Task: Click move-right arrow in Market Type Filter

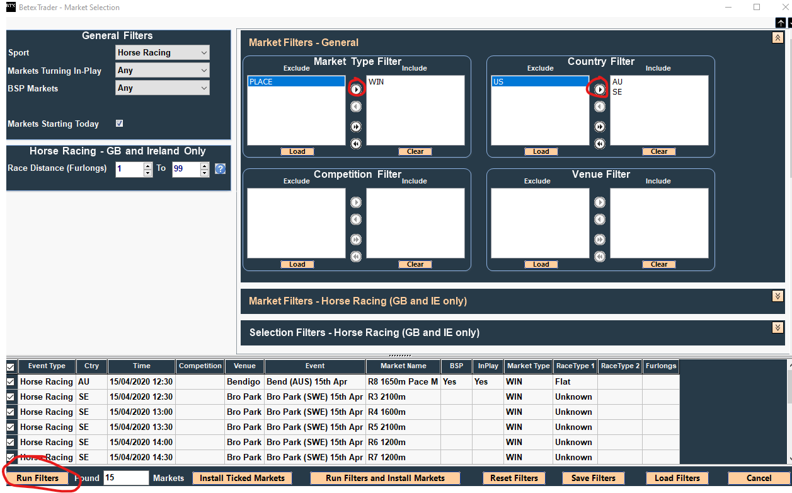Action: (356, 90)
